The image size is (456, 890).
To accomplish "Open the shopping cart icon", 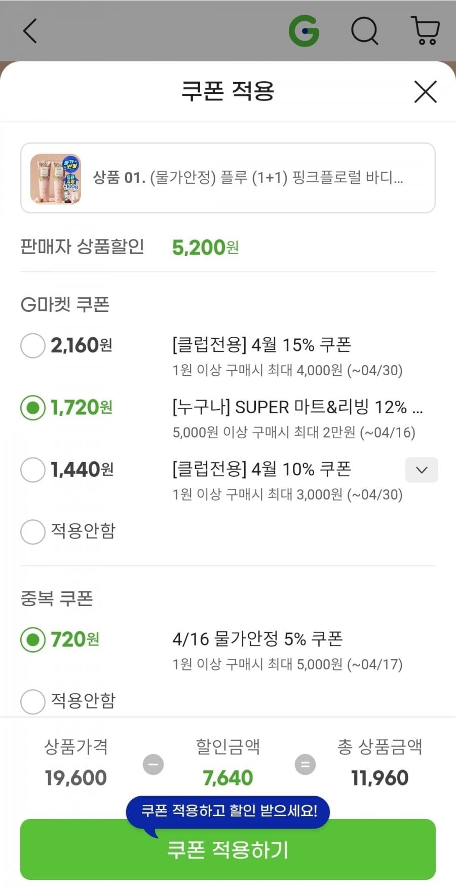I will (426, 31).
